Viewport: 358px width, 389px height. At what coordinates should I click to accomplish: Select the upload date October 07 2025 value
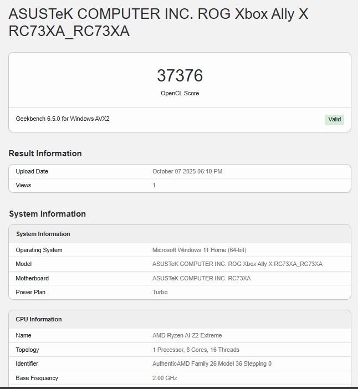[x=187, y=172]
